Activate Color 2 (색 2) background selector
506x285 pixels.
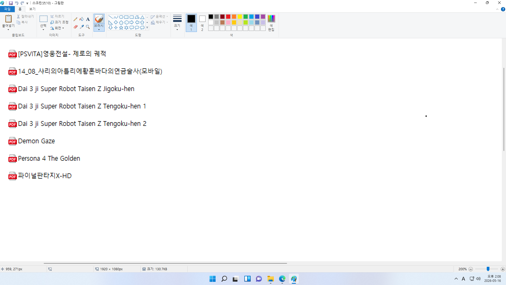pyautogui.click(x=202, y=23)
